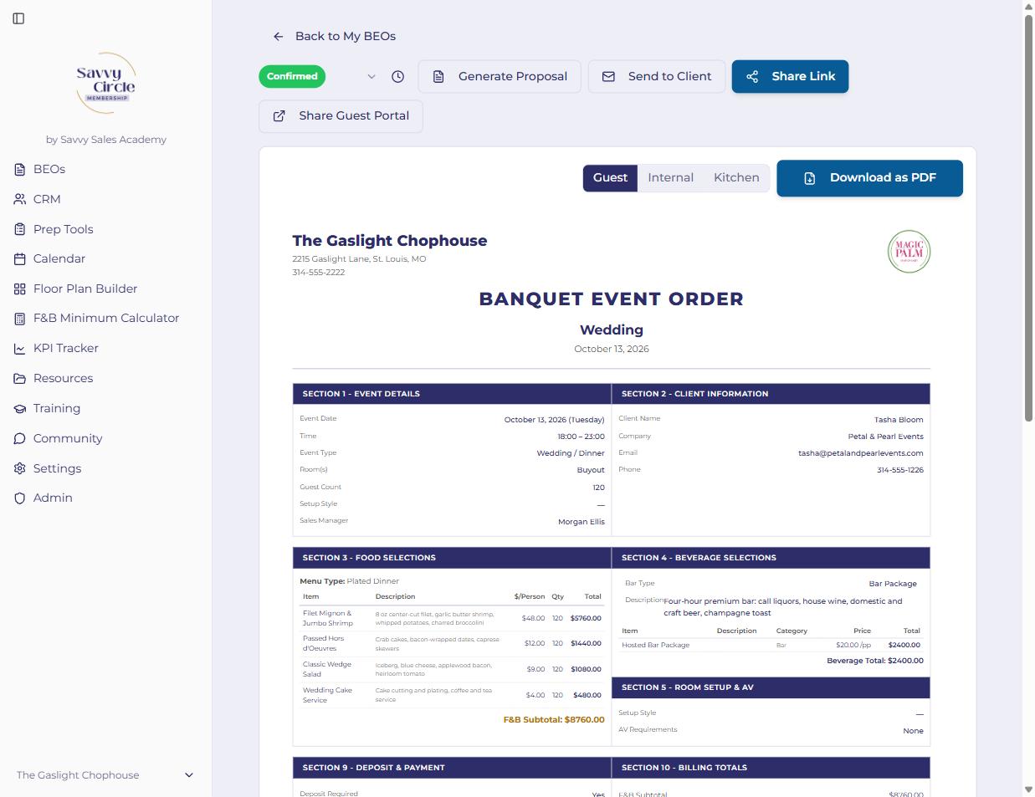This screenshot has width=1035, height=797.
Task: Expand the Confirmed status dropdown arrow
Action: [x=371, y=76]
